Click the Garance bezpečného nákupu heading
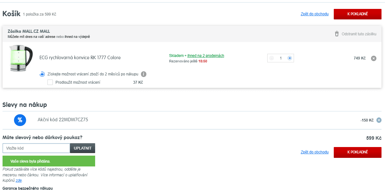This screenshot has height=190, width=385. point(28,188)
